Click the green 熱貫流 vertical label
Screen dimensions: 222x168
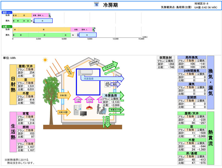pos(210,138)
